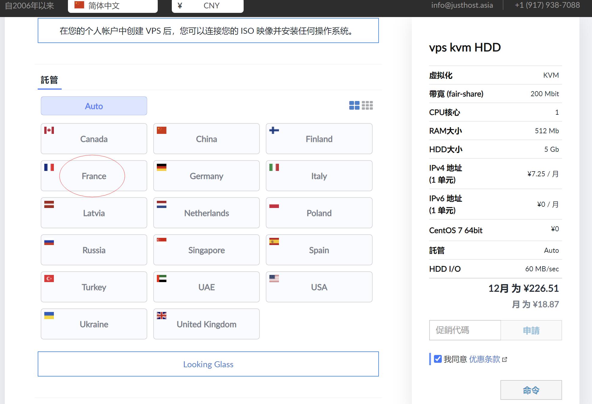Click the vps kvm HDD heading

point(465,48)
